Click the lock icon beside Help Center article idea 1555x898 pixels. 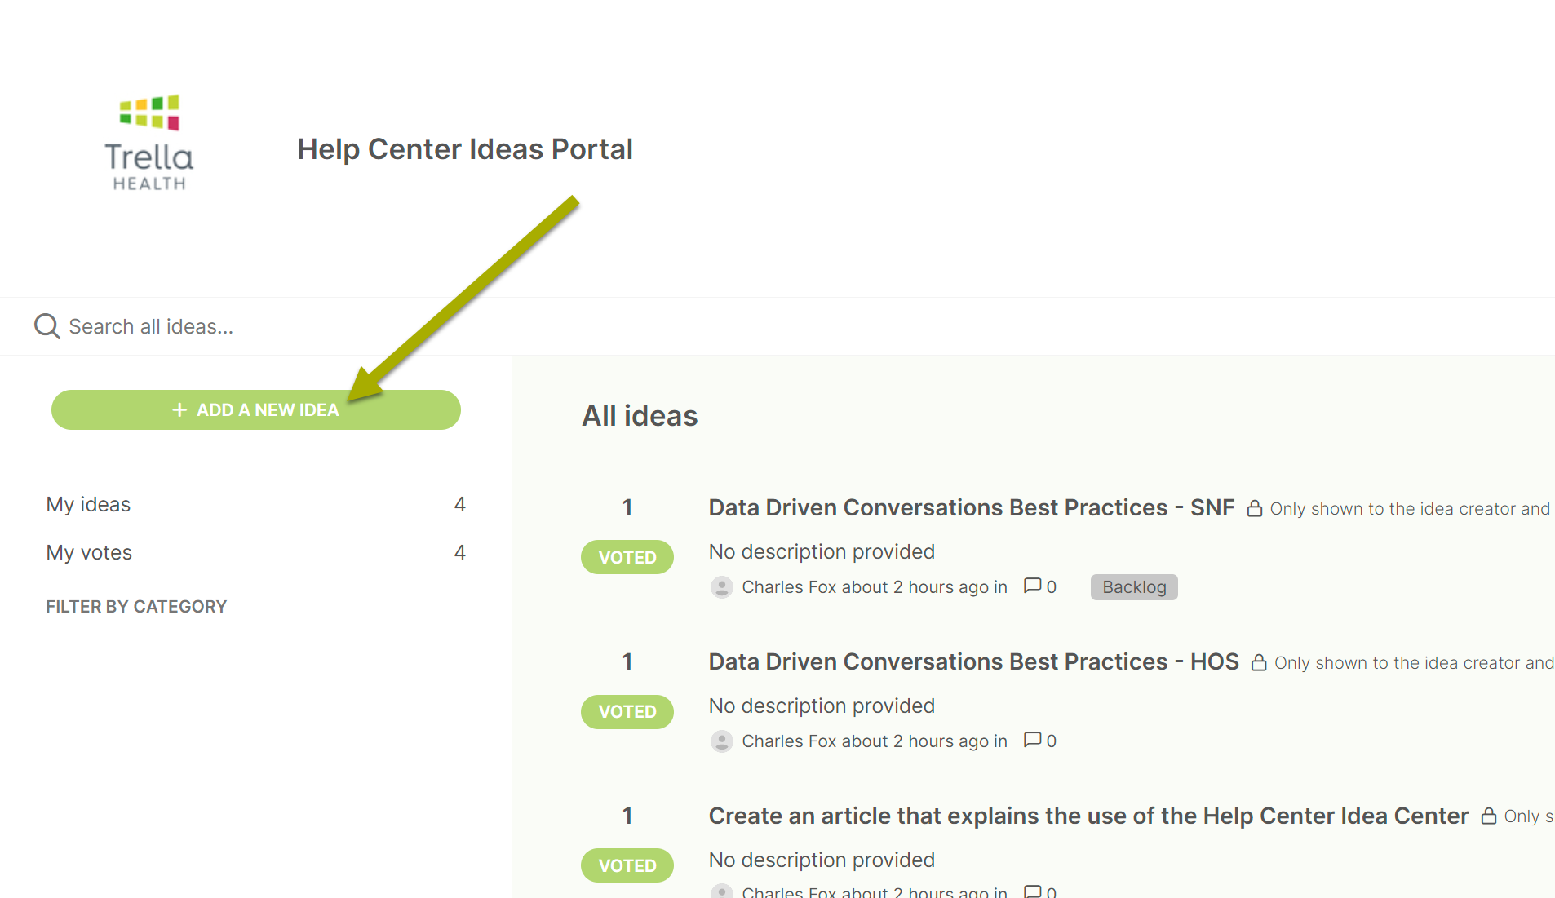point(1489,816)
